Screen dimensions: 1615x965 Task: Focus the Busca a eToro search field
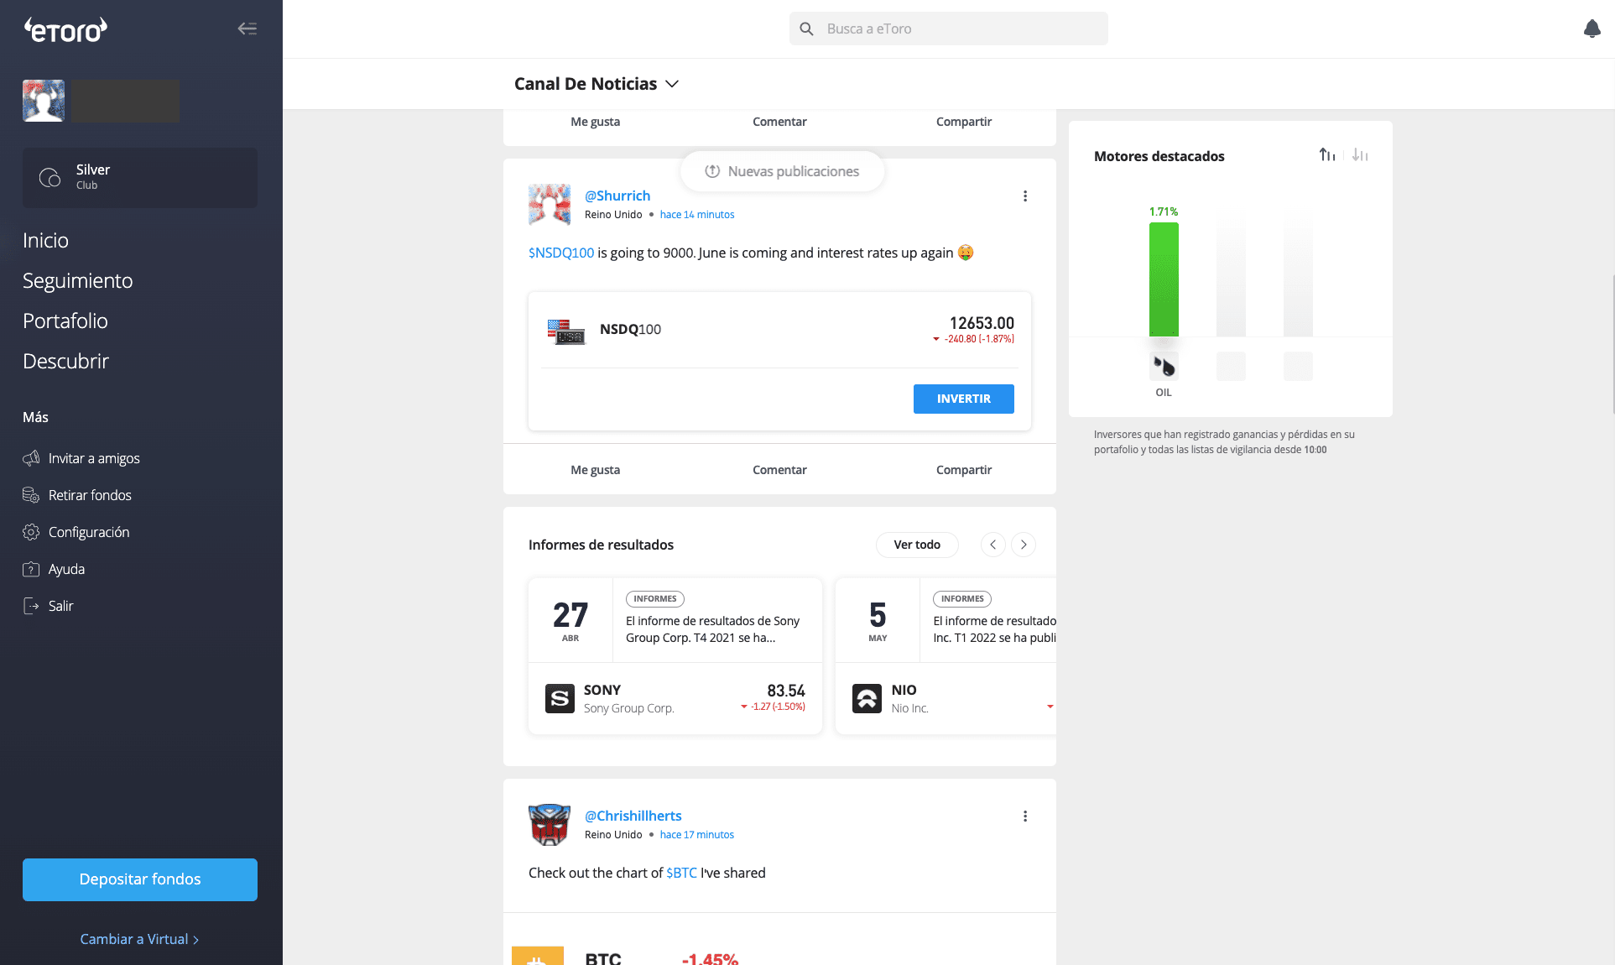(948, 29)
